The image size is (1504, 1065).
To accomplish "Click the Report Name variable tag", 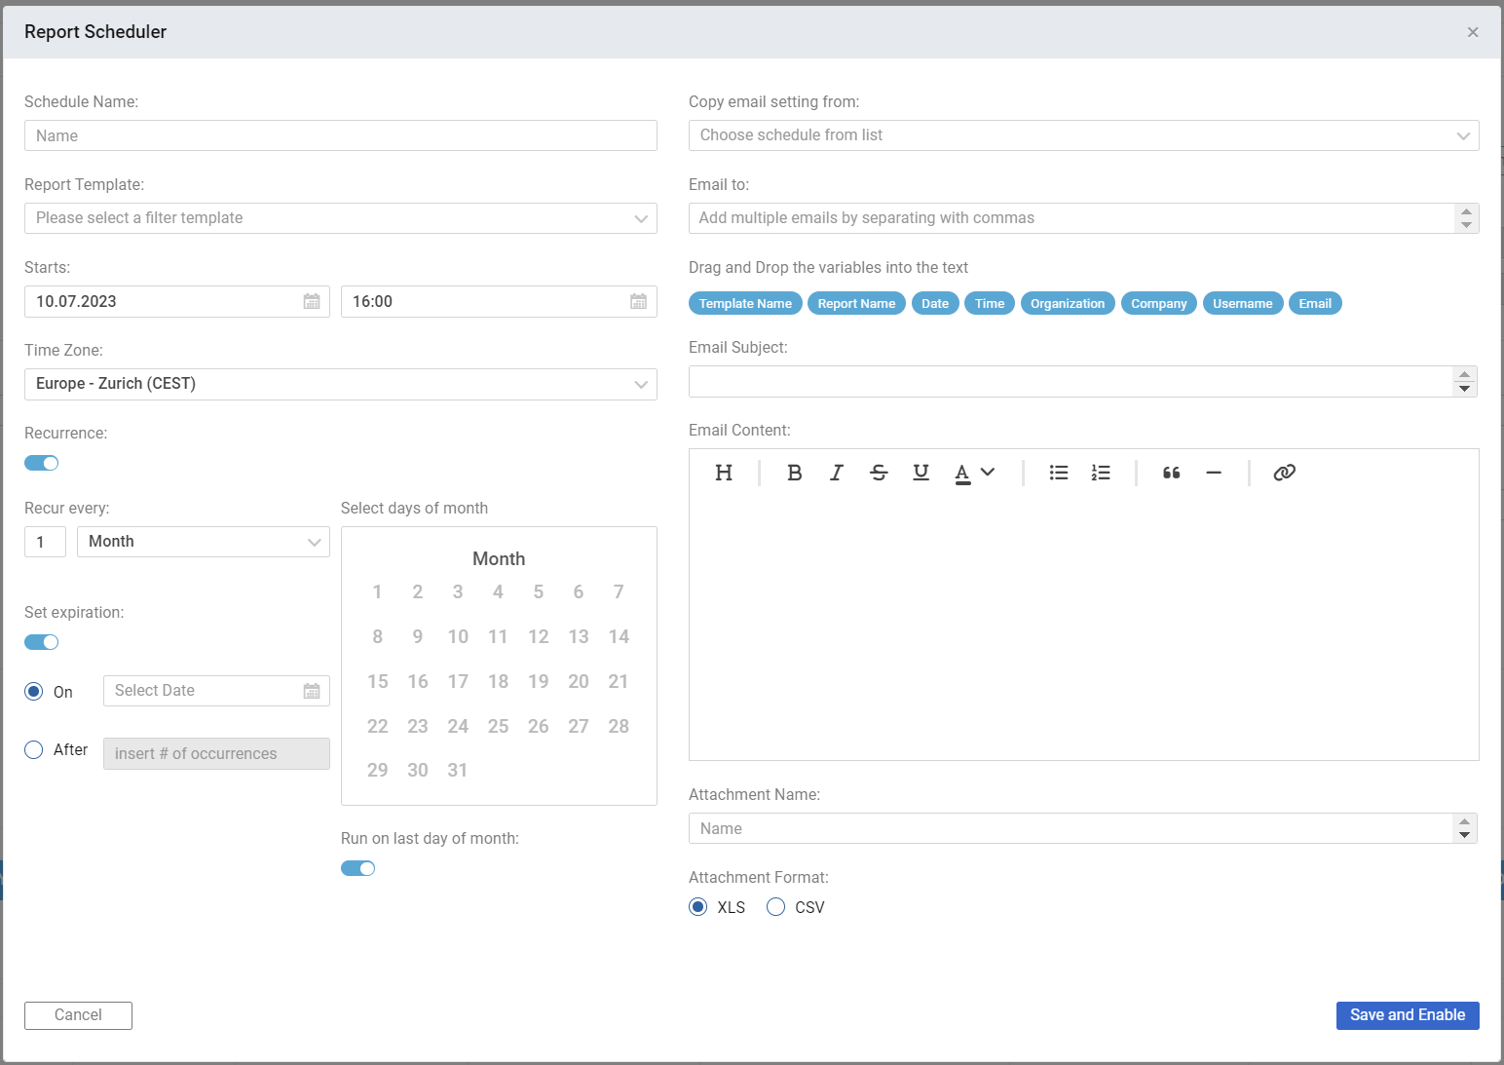I will click(x=856, y=303).
